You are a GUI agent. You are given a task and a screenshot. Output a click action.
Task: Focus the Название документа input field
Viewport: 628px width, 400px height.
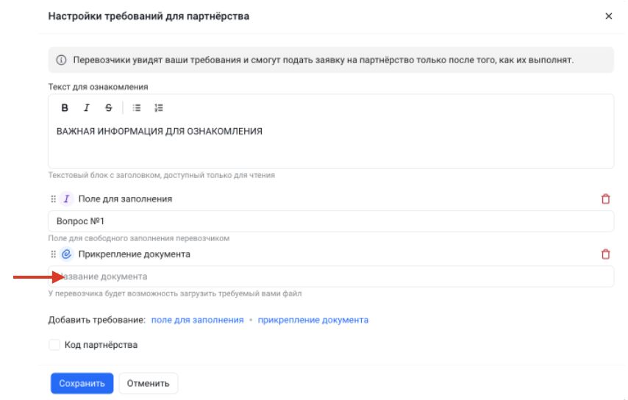click(331, 276)
